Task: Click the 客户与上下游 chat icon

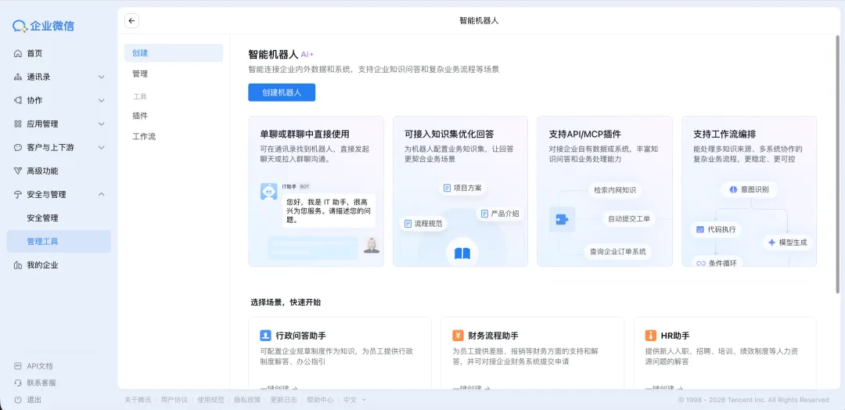Action: 18,147
